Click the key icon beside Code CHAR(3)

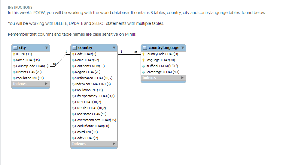click(73, 54)
